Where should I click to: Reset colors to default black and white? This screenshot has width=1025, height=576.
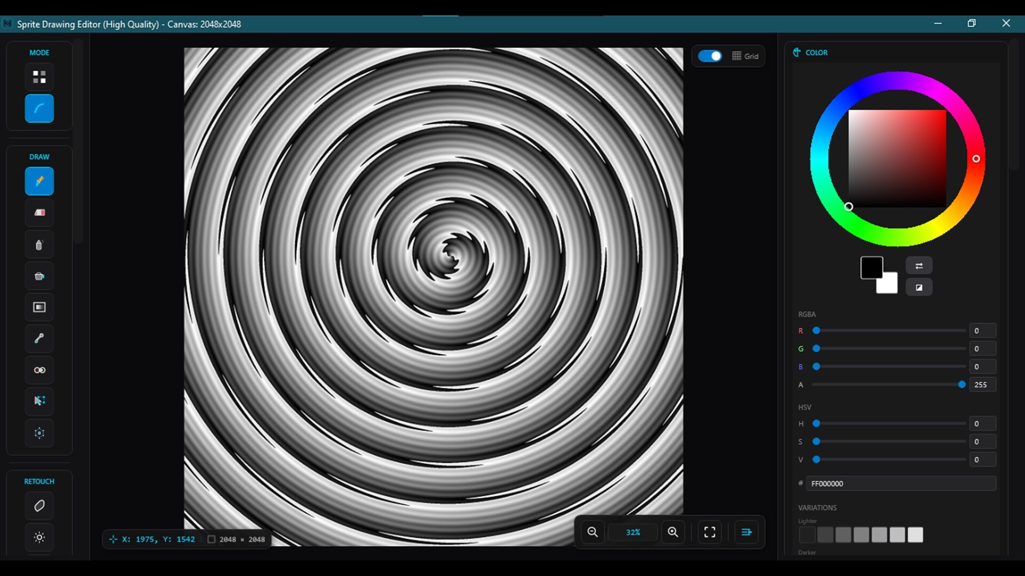[x=919, y=287]
